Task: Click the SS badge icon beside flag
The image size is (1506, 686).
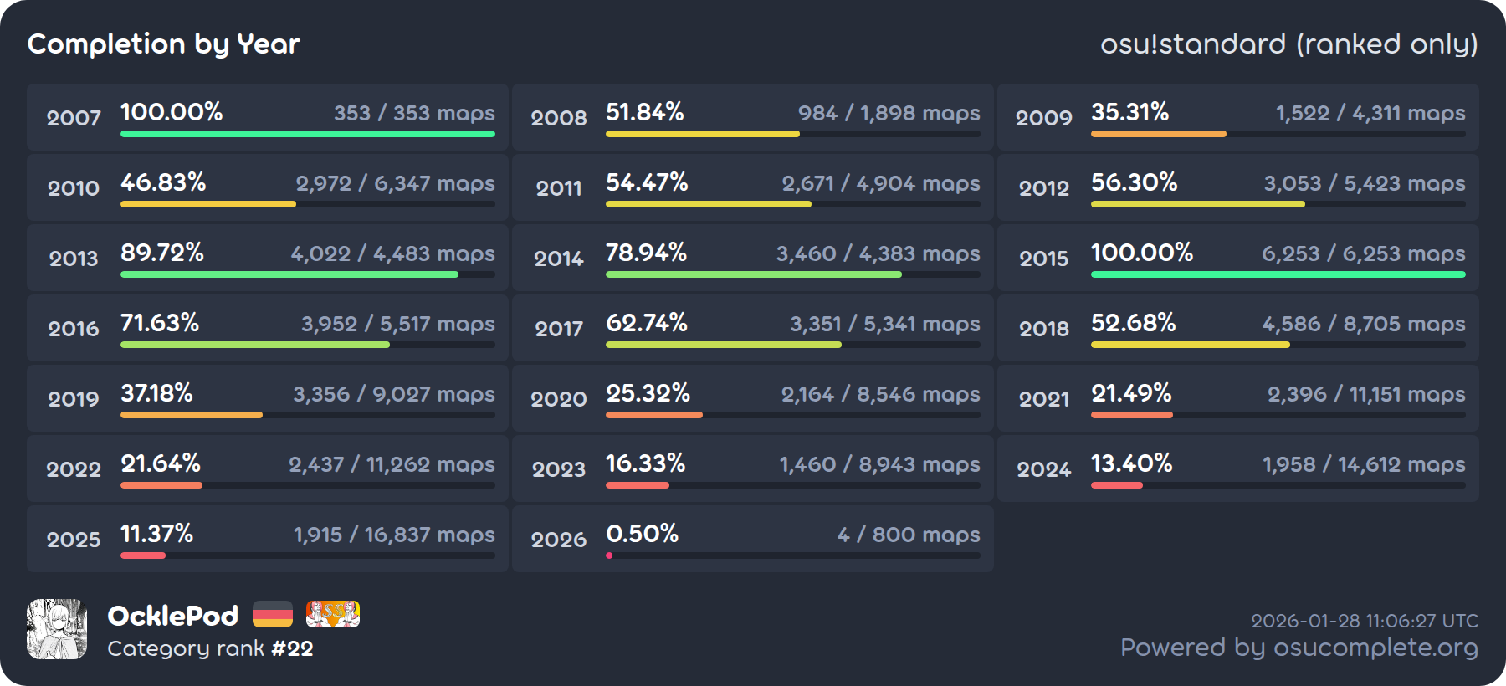Action: (x=332, y=615)
